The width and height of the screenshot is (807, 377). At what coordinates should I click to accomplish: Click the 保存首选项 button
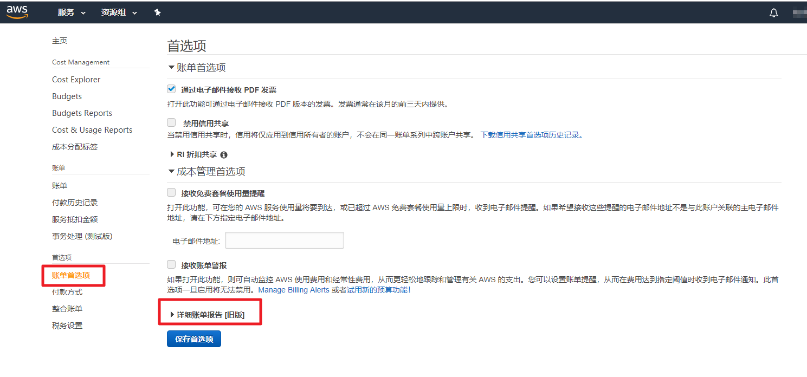194,339
